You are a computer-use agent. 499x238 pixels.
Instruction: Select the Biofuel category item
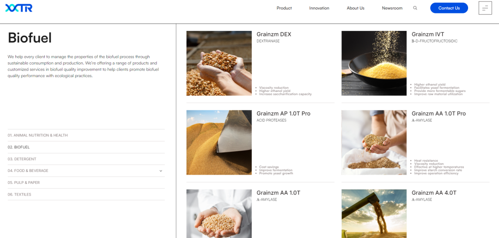pyautogui.click(x=86, y=147)
